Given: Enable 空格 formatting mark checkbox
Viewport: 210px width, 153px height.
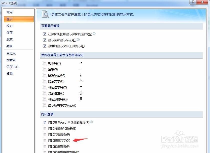Looking at the screenshot, I should [x=45, y=69].
